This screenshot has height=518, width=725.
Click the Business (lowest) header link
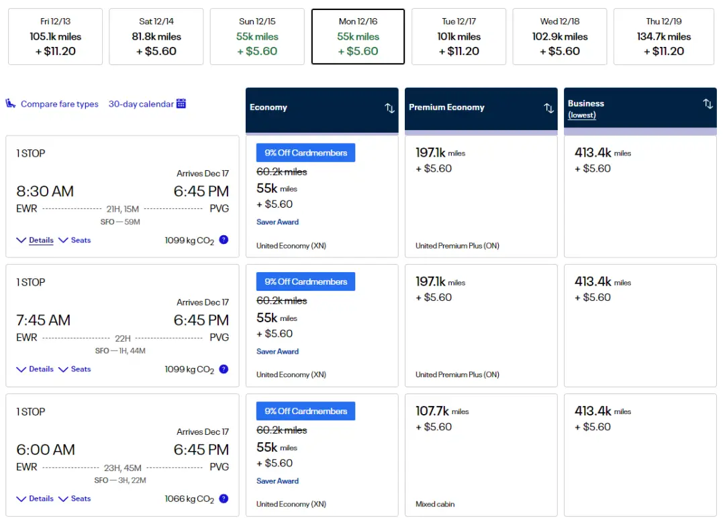[582, 115]
